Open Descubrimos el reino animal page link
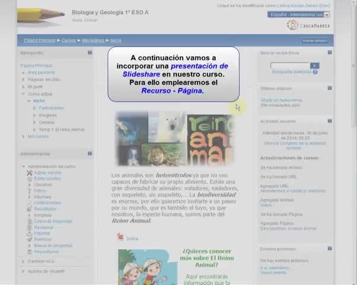This screenshot has height=285, width=357. tap(288, 229)
